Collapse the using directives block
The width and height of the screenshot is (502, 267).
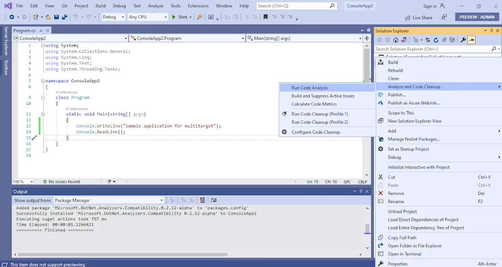coord(43,46)
